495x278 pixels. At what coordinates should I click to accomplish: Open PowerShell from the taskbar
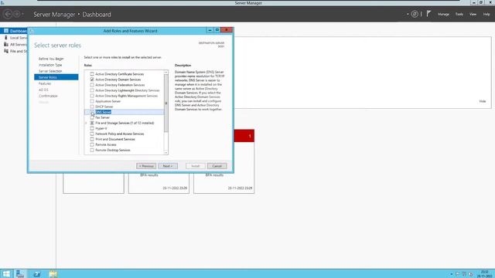click(x=37, y=273)
